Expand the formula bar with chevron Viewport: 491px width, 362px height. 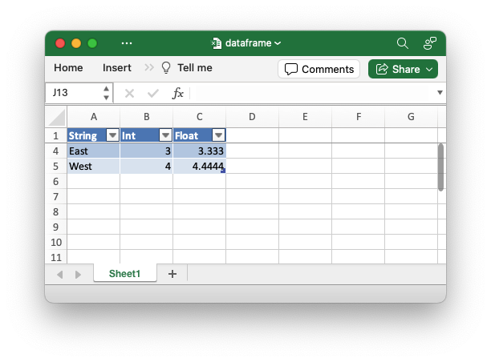click(x=440, y=93)
